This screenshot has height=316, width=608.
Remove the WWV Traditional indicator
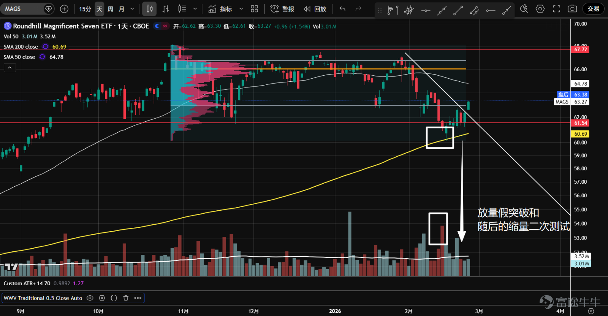[x=126, y=298]
